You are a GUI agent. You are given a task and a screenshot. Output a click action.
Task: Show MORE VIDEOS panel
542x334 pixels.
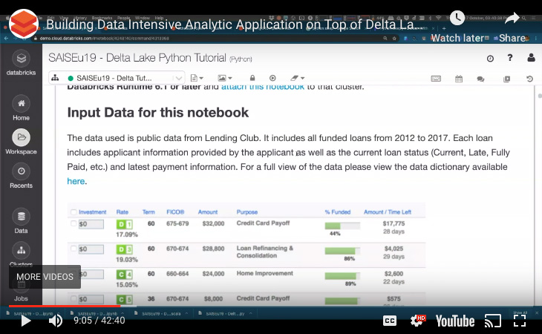point(45,277)
